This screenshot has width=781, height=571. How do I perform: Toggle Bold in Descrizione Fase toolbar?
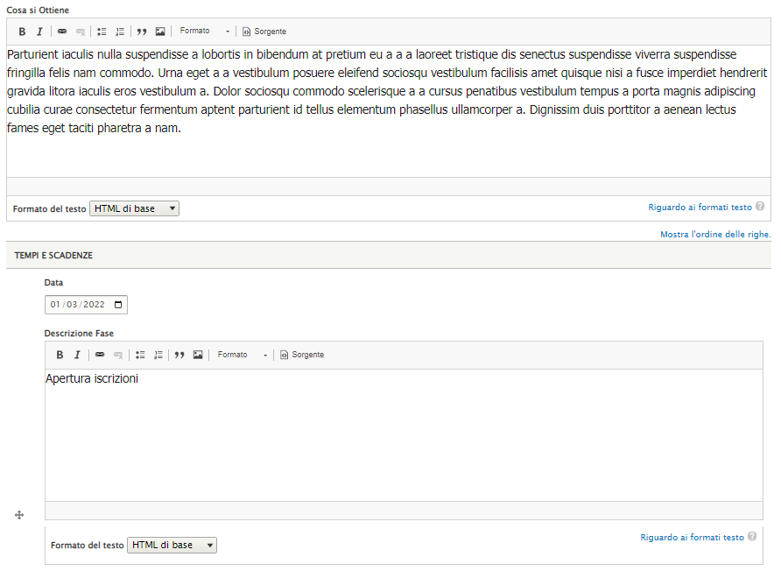60,355
